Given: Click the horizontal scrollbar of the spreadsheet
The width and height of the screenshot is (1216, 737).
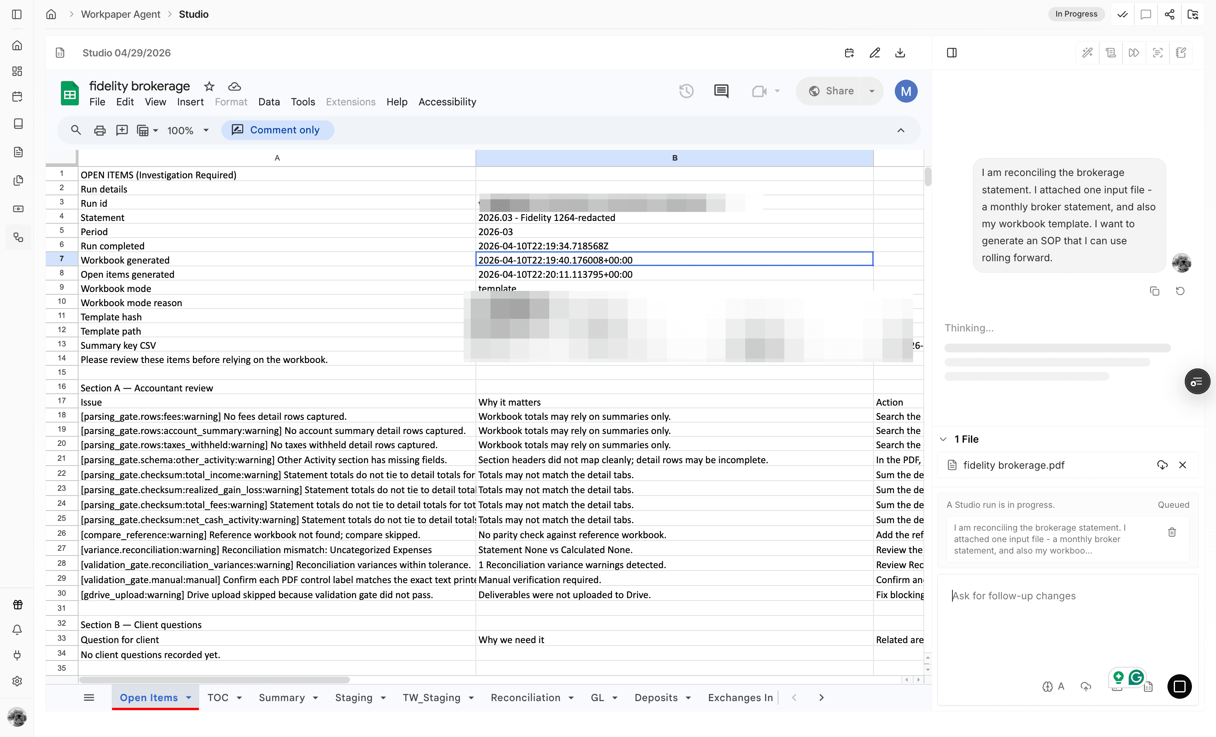Looking at the screenshot, I should (x=214, y=680).
